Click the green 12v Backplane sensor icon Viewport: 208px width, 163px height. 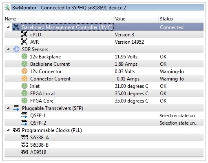point(24,56)
